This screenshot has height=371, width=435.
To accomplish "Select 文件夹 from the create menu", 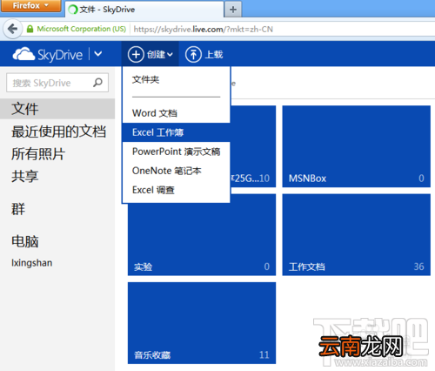I will (177, 79).
